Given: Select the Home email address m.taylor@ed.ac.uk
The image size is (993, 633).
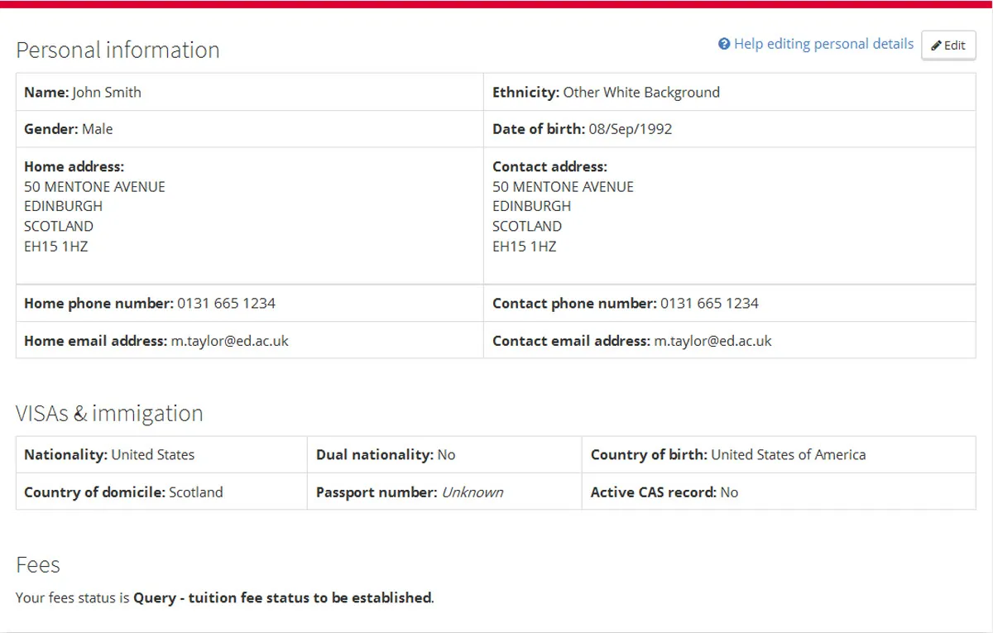Looking at the screenshot, I should point(229,341).
